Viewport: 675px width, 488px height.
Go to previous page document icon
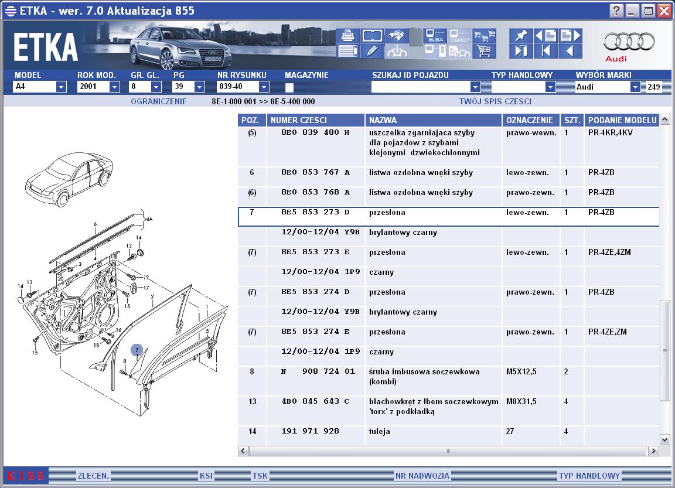[546, 36]
